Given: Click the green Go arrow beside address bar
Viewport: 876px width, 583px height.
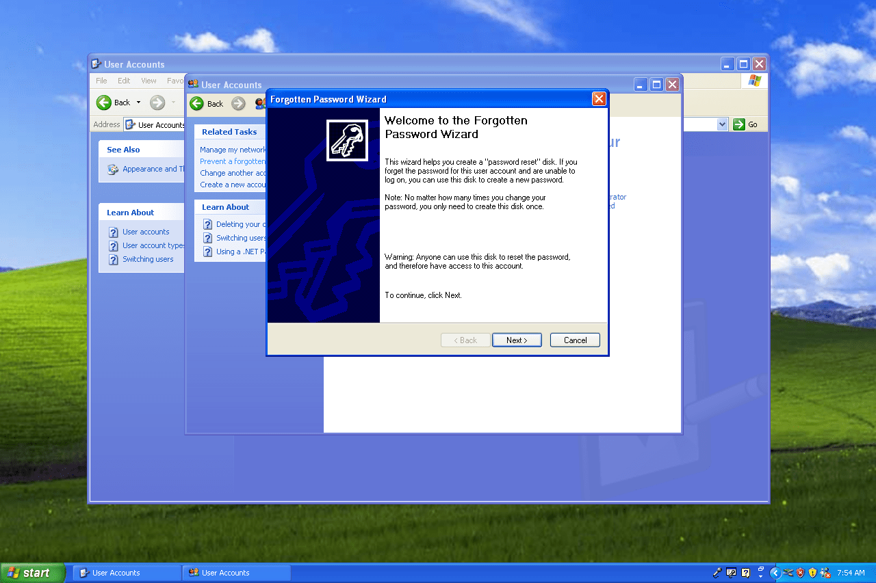Looking at the screenshot, I should pos(739,124).
